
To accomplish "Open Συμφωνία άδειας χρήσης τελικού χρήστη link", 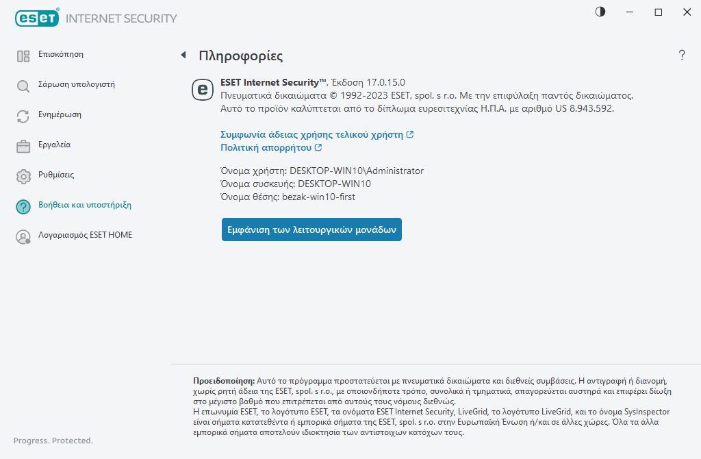I will [312, 134].
